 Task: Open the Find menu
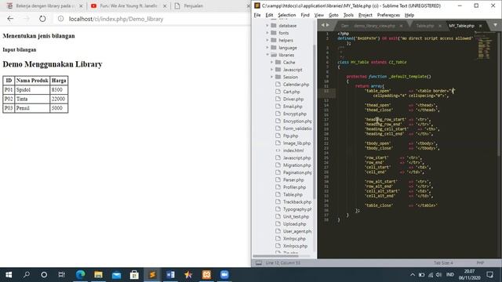pyautogui.click(x=305, y=15)
